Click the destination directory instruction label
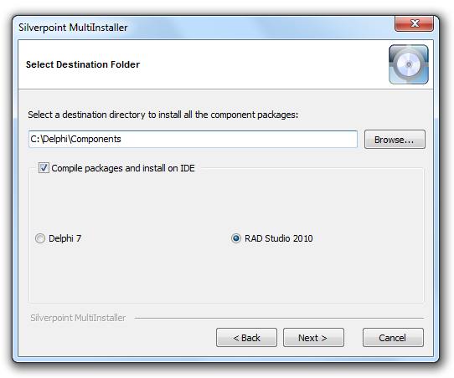 pos(163,115)
